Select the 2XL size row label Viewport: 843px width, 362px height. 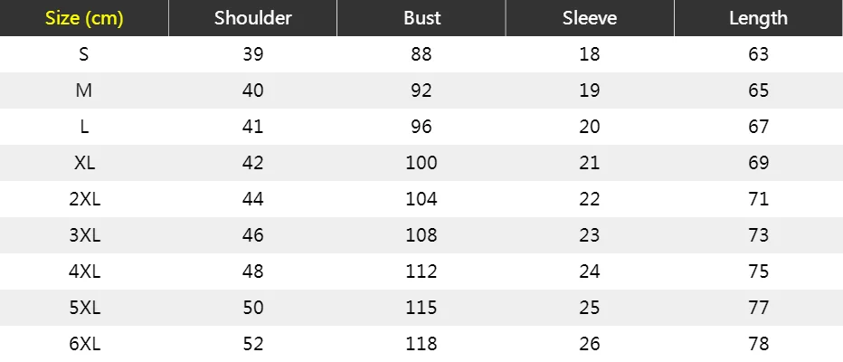(x=84, y=199)
